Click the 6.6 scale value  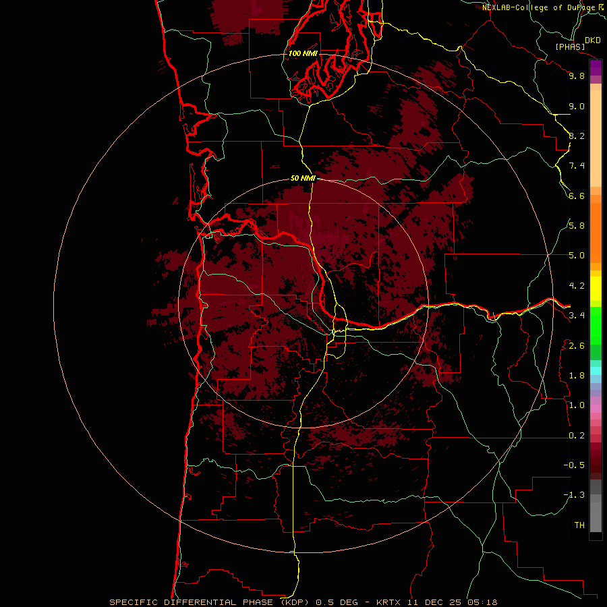[577, 196]
